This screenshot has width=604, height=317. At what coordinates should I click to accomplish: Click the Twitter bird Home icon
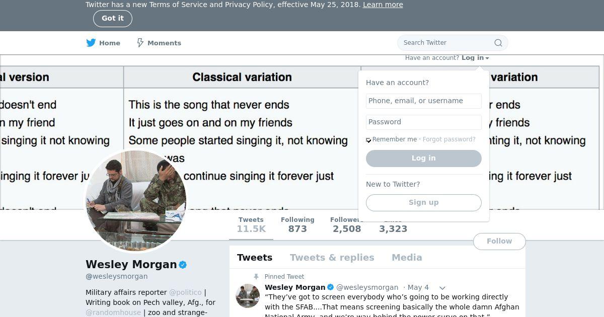[91, 43]
